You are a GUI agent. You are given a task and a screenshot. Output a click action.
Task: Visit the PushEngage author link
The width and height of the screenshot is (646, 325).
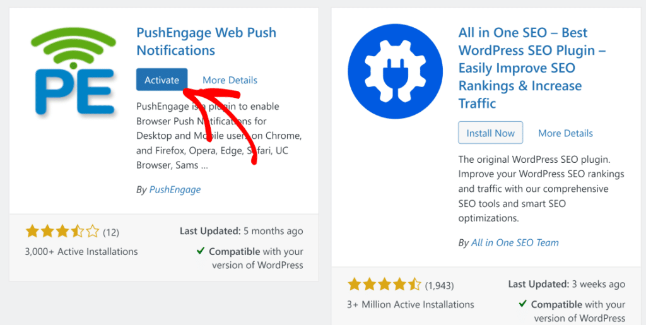click(x=175, y=189)
